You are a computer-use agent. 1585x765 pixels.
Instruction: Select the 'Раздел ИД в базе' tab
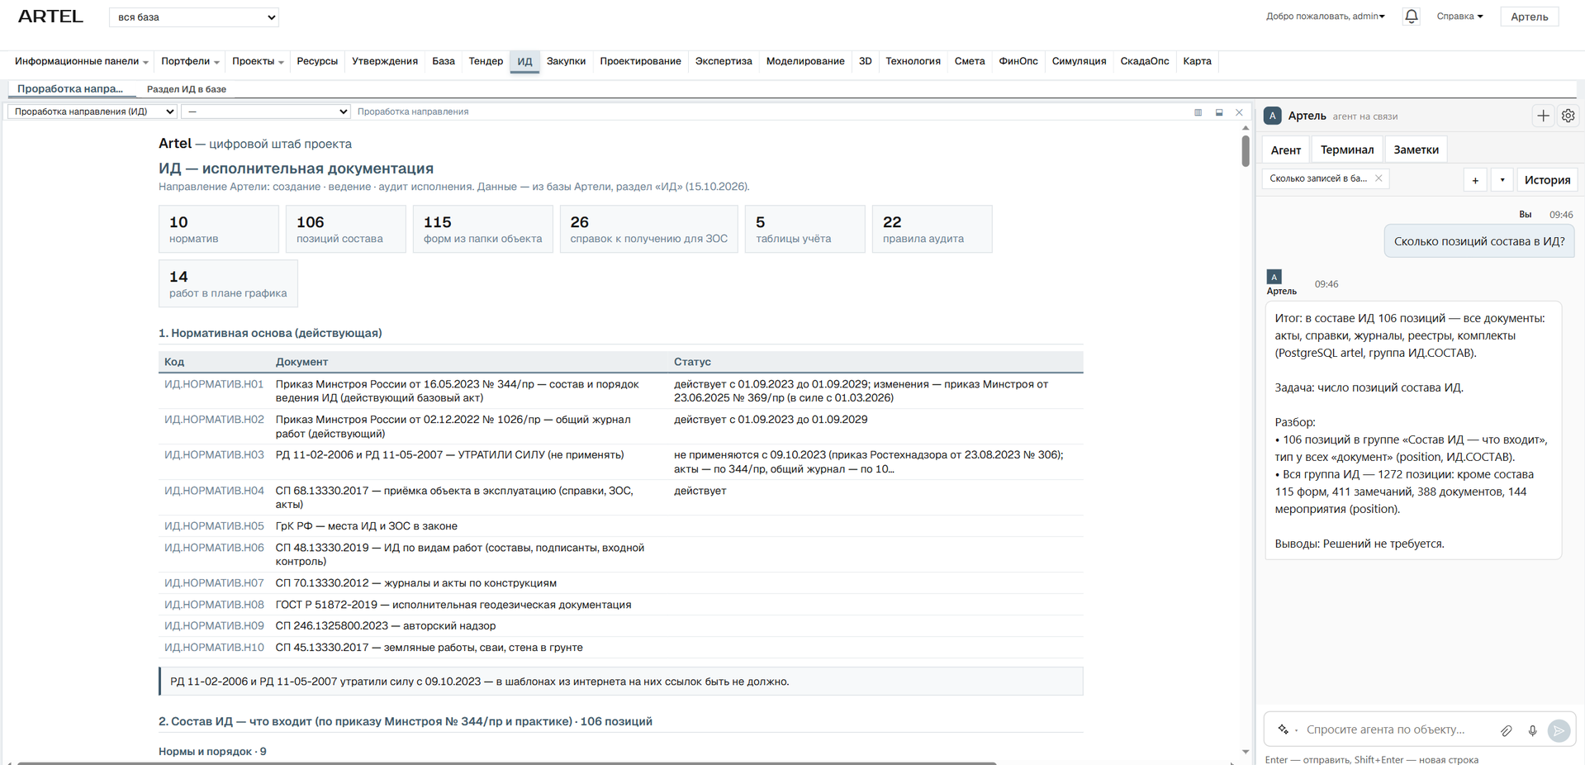186,89
